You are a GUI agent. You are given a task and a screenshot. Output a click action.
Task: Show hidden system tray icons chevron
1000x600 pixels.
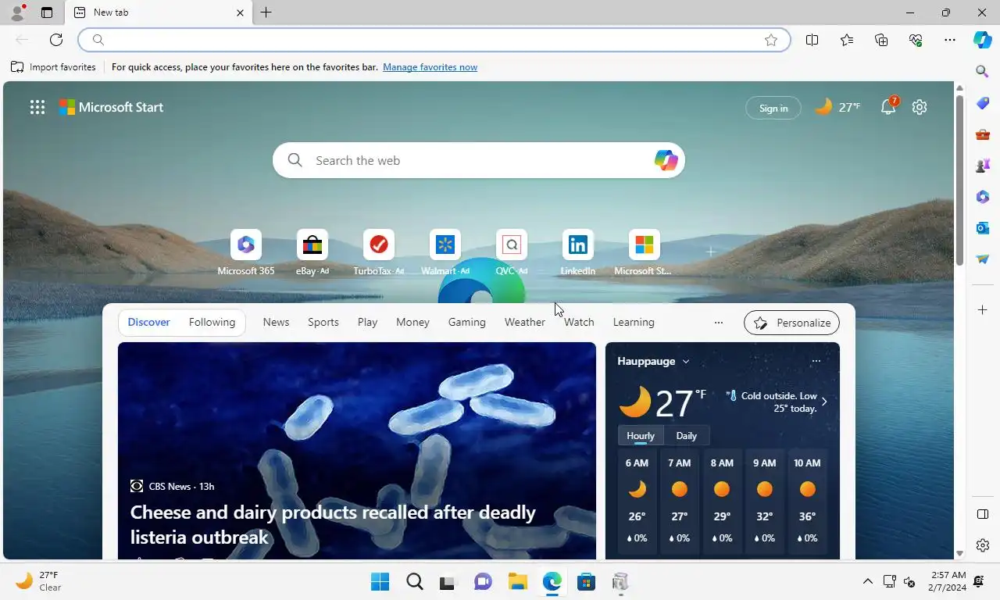pos(867,581)
